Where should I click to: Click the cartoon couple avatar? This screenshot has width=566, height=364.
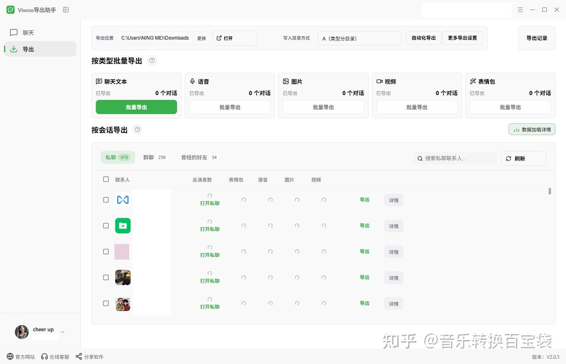tap(123, 303)
